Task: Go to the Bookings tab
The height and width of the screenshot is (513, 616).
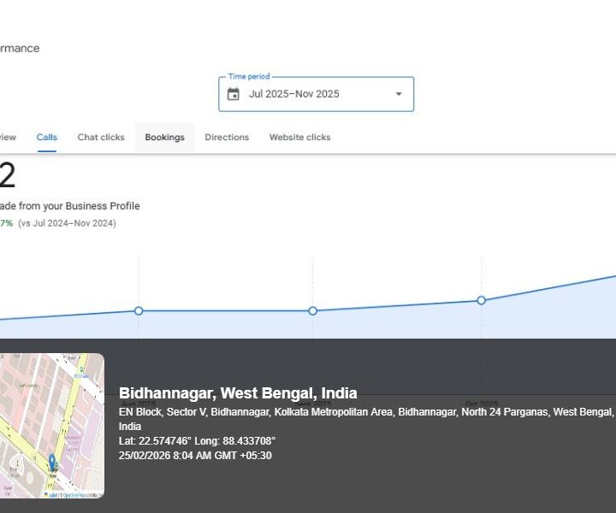Action: click(164, 137)
